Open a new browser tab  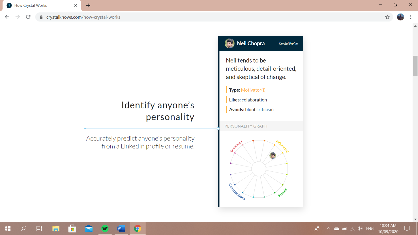click(88, 5)
